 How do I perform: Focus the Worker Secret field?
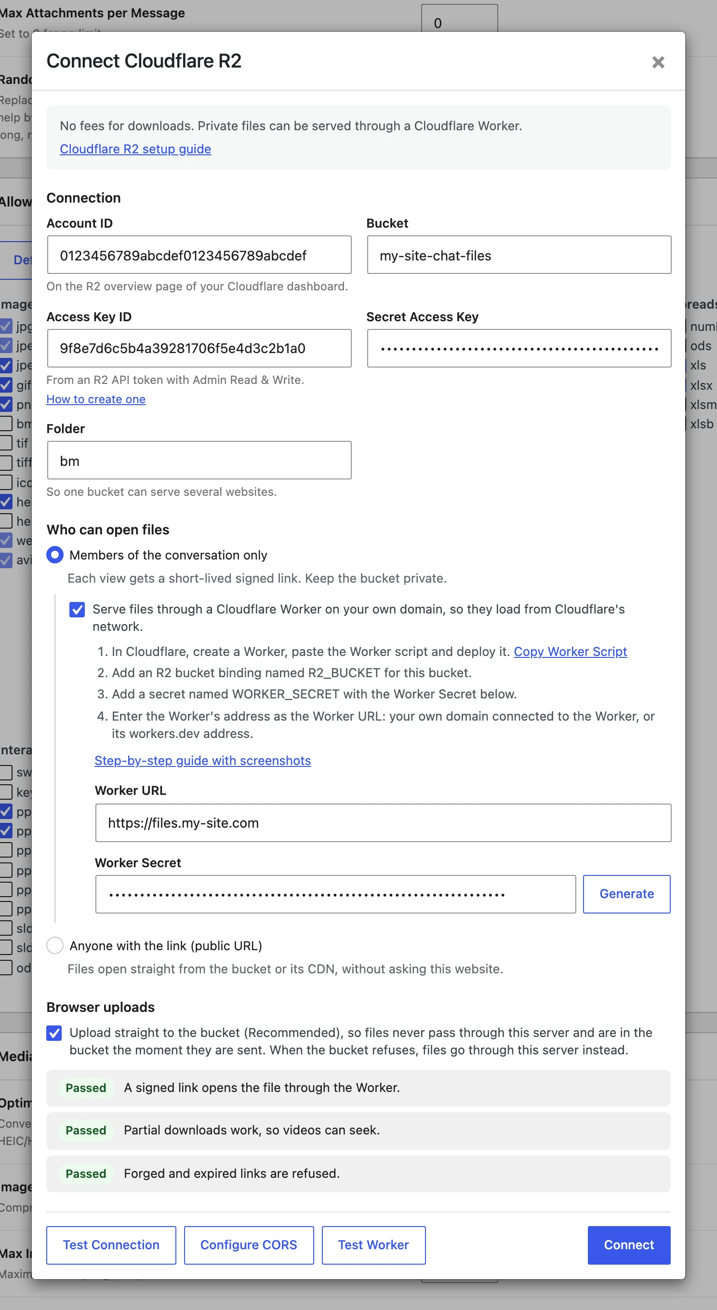click(335, 894)
